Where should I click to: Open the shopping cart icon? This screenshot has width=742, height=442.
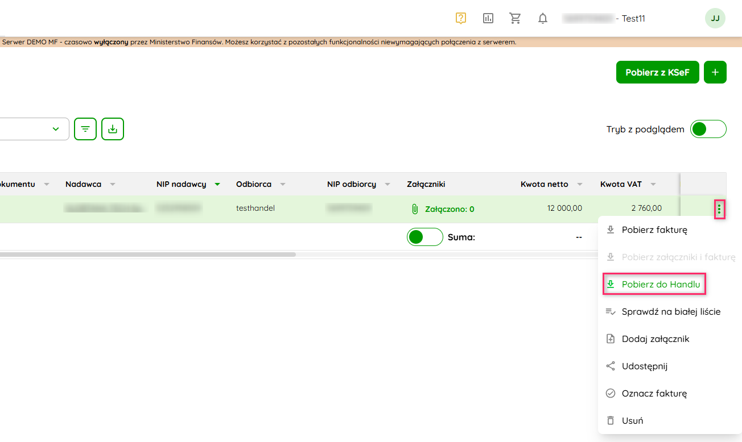pos(516,18)
